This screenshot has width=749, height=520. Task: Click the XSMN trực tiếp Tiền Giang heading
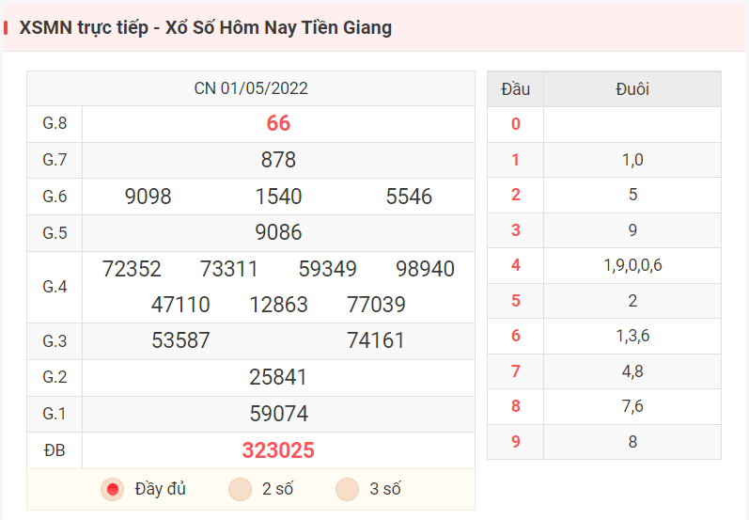(206, 27)
